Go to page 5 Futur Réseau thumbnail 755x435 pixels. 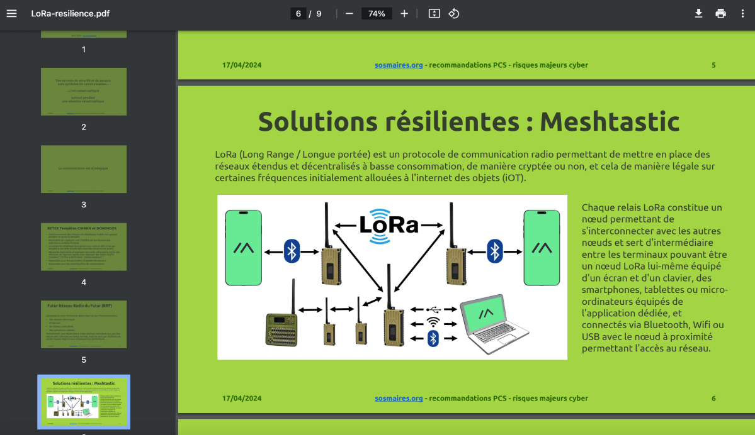pos(84,324)
